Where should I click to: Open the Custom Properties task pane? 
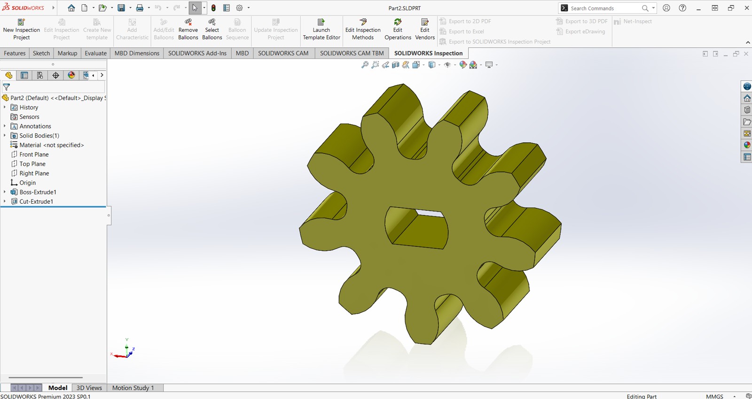[x=747, y=157]
